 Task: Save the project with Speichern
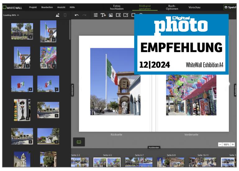click(x=230, y=7)
